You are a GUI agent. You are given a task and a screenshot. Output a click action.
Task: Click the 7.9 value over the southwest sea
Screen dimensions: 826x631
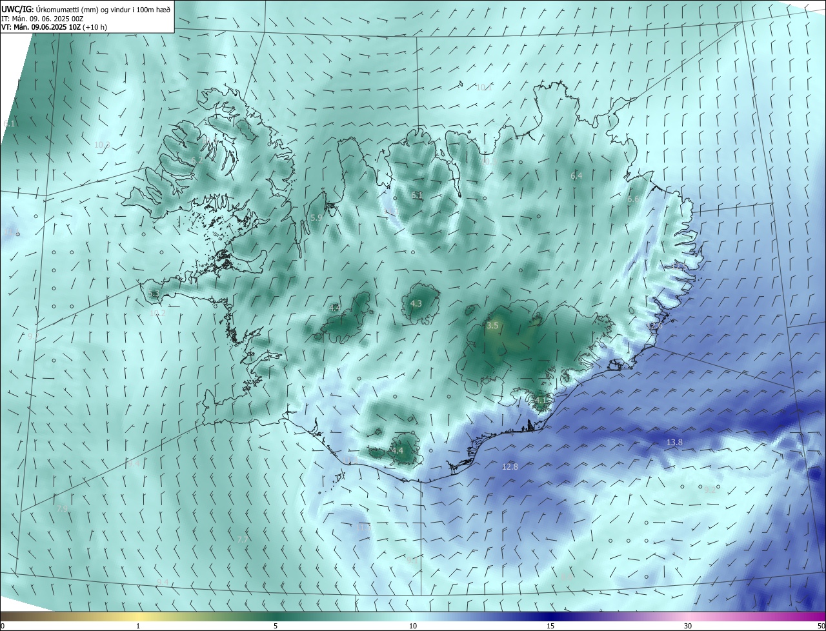[x=62, y=509]
